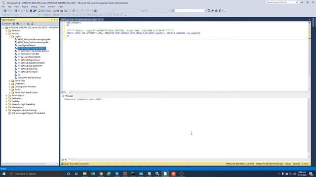Click the Save All toolbar icon
The image size is (316, 177).
(35, 11)
